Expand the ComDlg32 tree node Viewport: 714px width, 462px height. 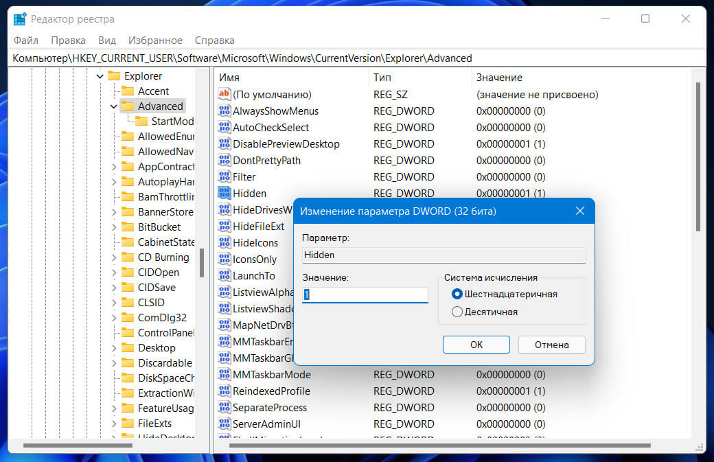pyautogui.click(x=114, y=318)
